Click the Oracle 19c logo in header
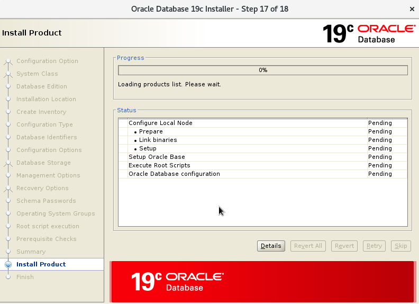The height and width of the screenshot is (304, 419). tap(369, 34)
